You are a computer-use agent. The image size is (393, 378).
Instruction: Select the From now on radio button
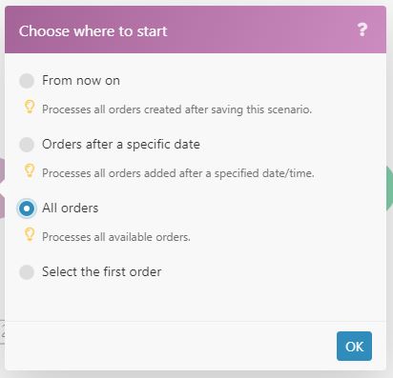click(x=27, y=81)
